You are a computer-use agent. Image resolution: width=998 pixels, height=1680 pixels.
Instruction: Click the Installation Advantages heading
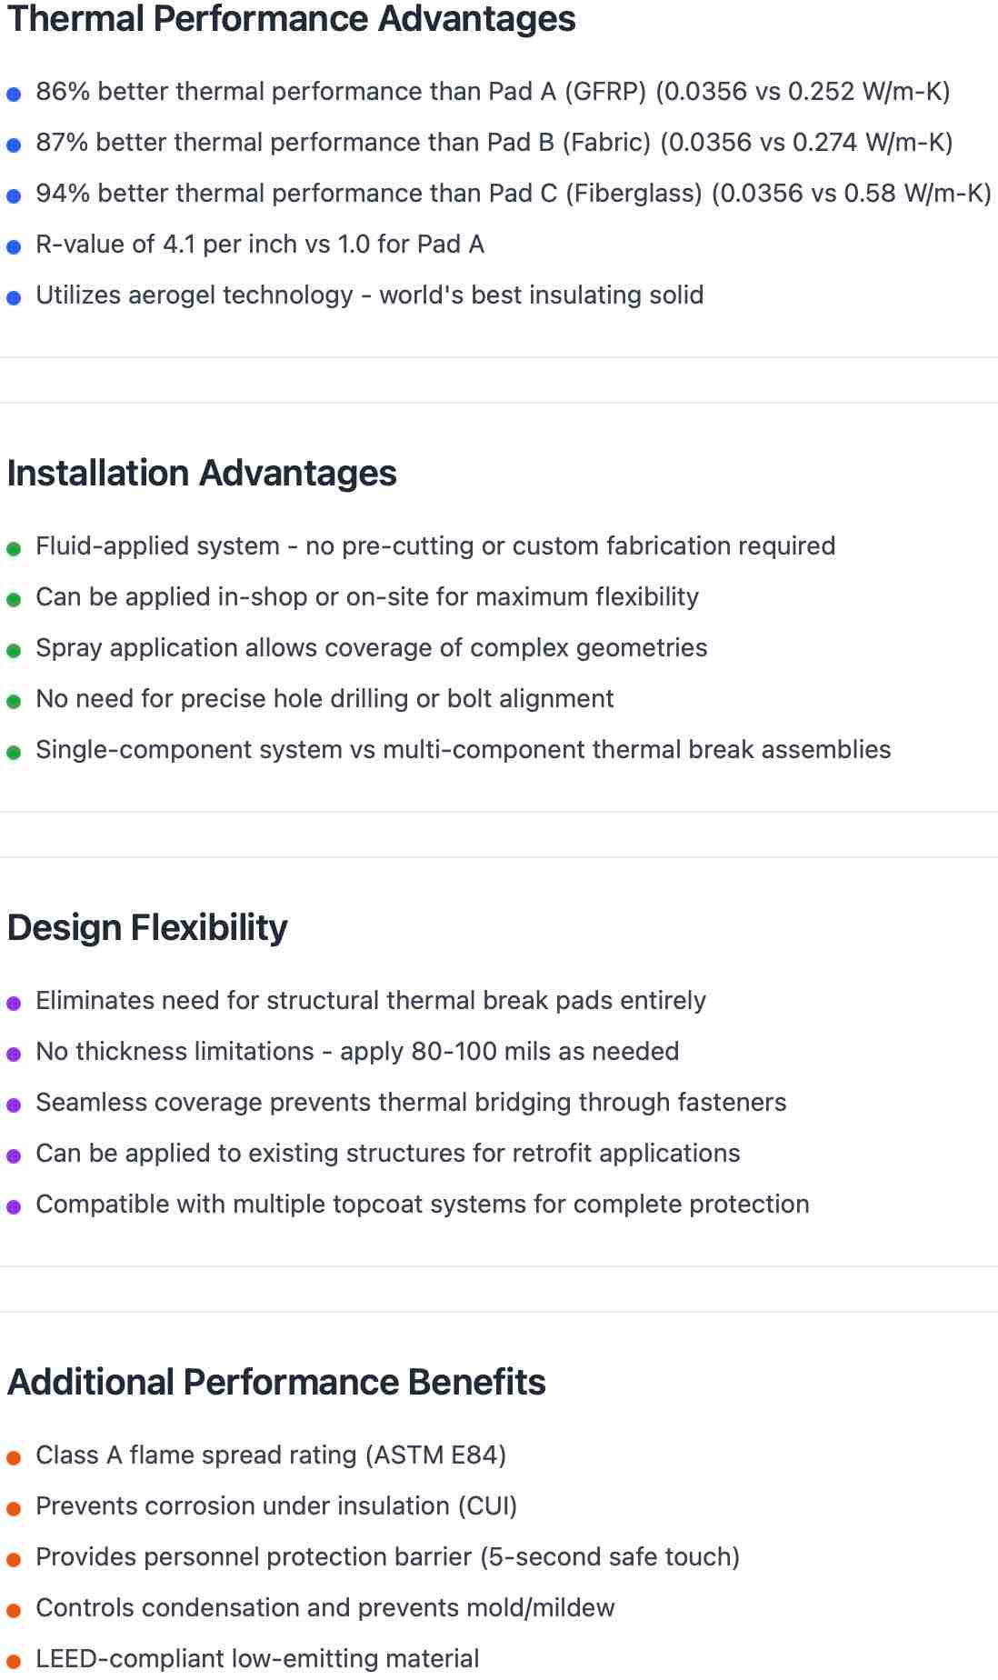[202, 474]
